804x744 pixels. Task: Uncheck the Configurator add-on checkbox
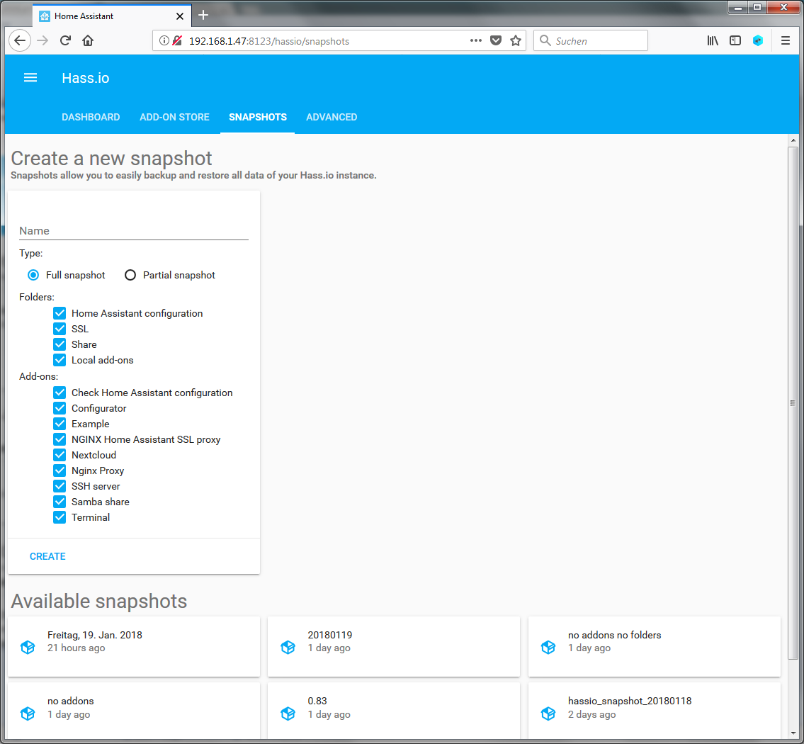(x=60, y=408)
